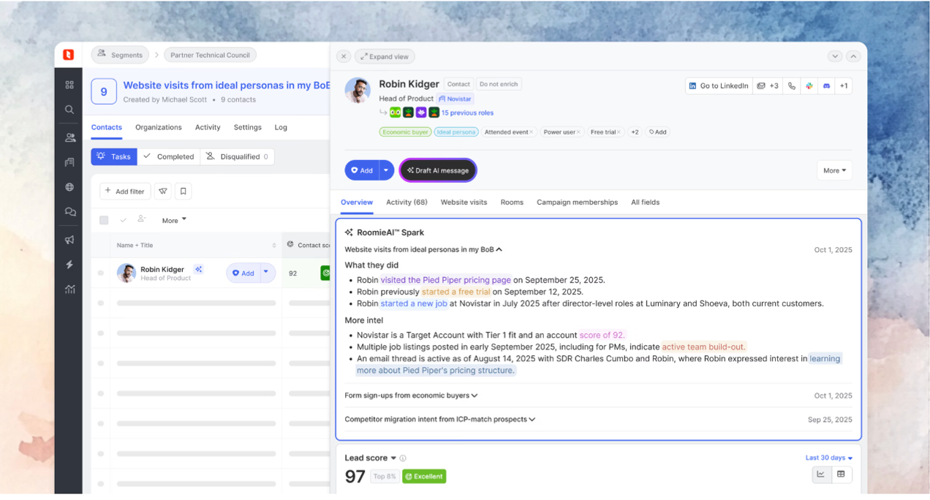Go to previous contact with up chevron
Image resolution: width=930 pixels, height=500 pixels.
[x=853, y=56]
